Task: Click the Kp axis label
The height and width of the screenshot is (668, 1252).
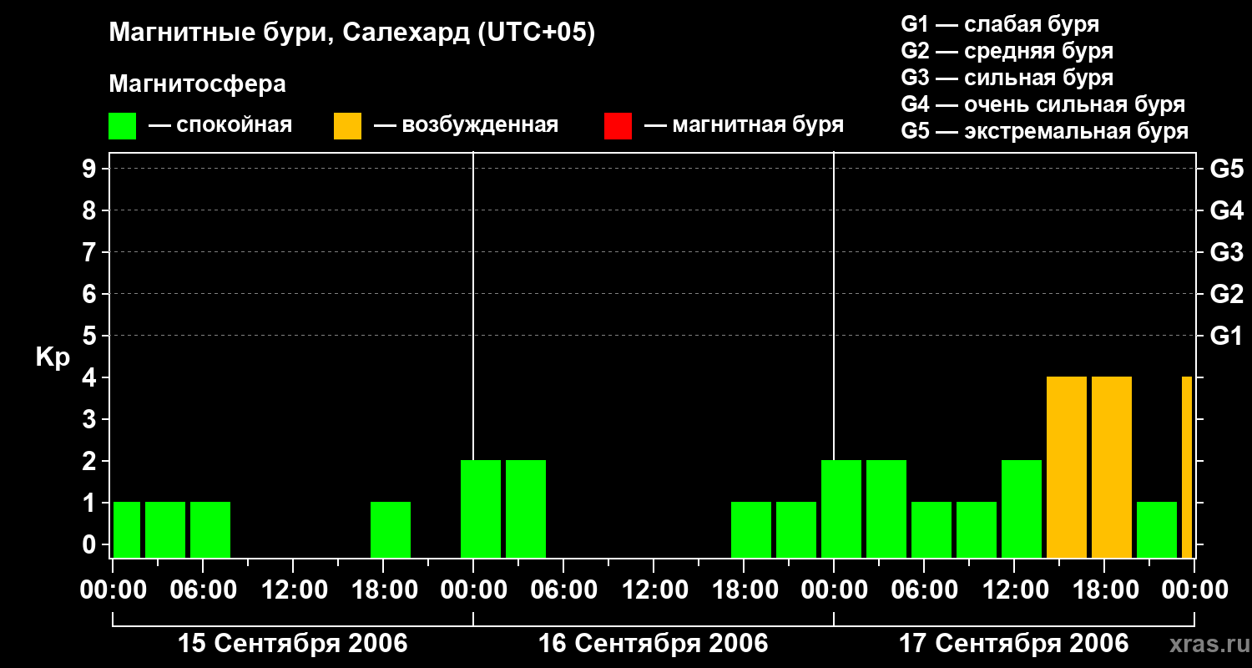Action: [x=53, y=358]
